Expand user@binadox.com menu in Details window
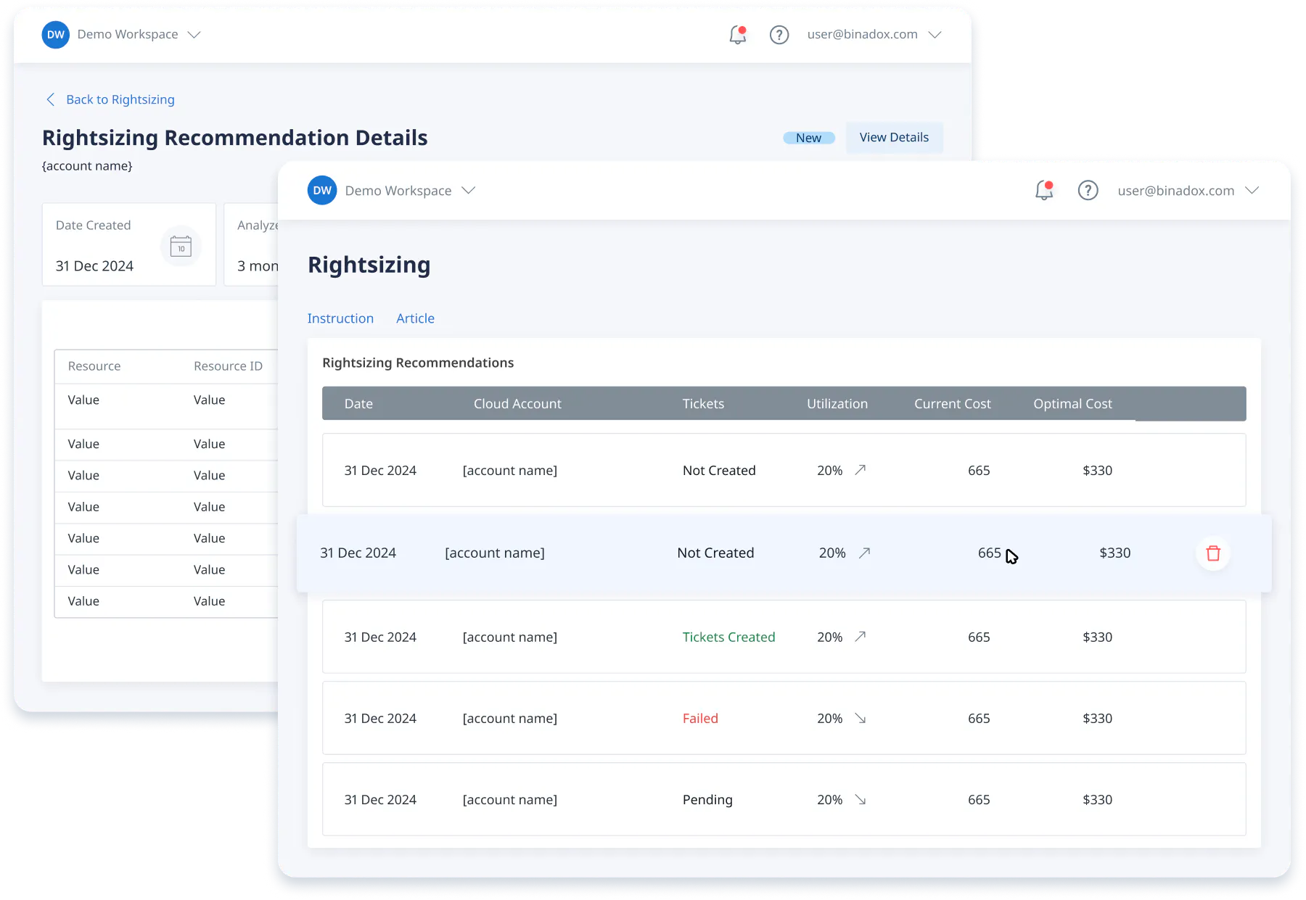Viewport: 1306px width, 900px height. tap(935, 35)
